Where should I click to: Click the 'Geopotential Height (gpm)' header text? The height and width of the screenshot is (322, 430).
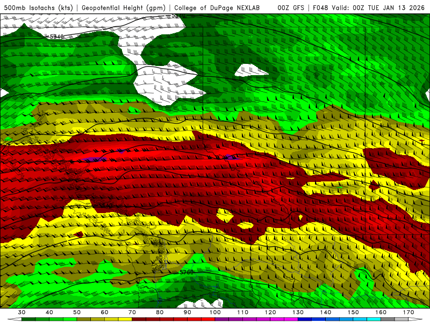[x=124, y=8]
